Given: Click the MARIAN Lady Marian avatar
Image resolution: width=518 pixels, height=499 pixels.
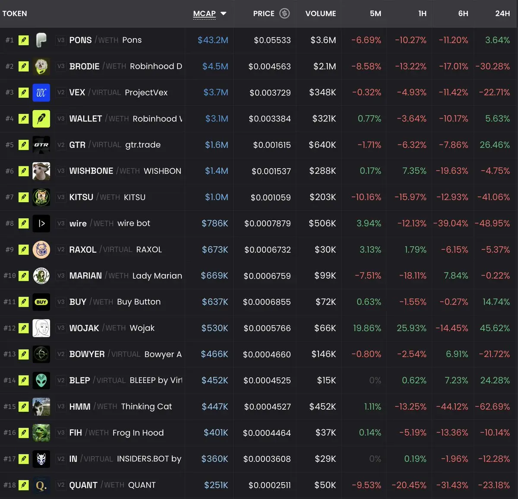Looking at the screenshot, I should (x=41, y=276).
